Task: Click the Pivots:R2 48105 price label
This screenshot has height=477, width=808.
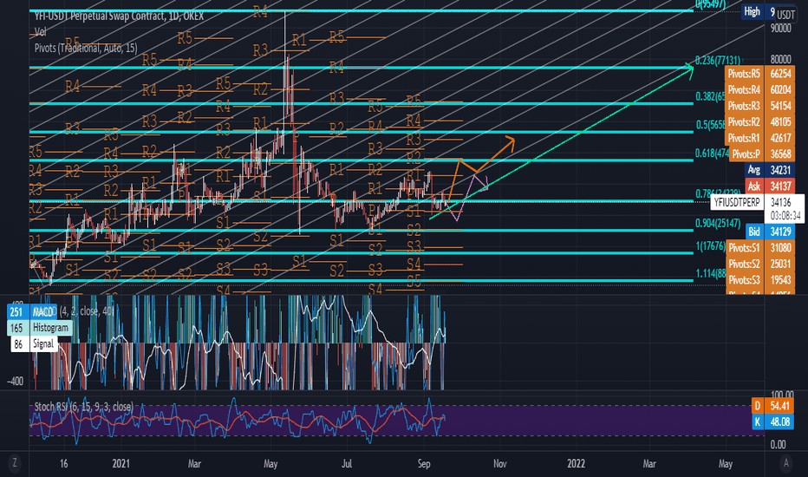Action: 759,121
